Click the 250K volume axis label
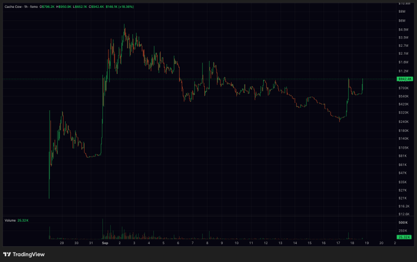417x262 pixels. 403,231
